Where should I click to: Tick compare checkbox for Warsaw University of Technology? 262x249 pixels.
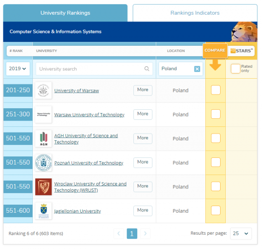click(215, 114)
